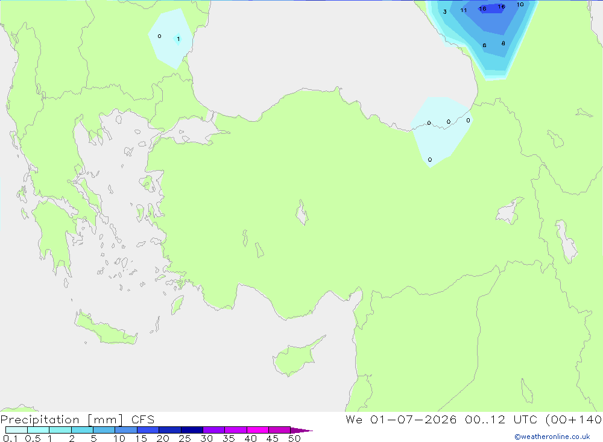Click the "35" legend label
Viewport: 603px width, 442px height.
click(x=229, y=438)
